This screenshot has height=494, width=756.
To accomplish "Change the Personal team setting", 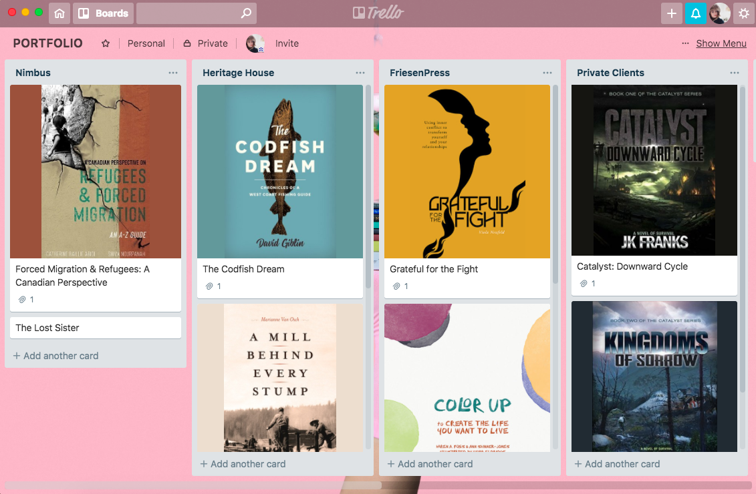I will [x=146, y=43].
